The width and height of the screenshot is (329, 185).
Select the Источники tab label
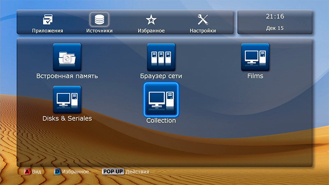pyautogui.click(x=99, y=31)
